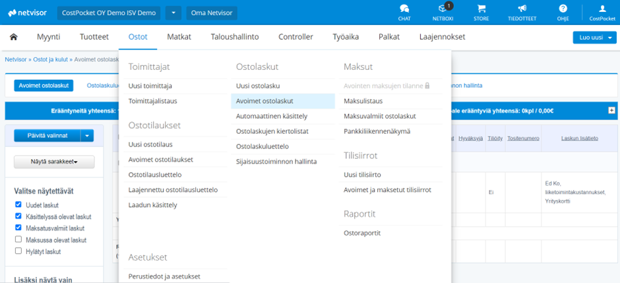Sort by the Laskun lisätieto column header
Viewport: 620px width, 283px height.
580,139
